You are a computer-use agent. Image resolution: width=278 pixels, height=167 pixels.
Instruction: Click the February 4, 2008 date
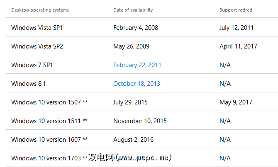click(x=135, y=28)
